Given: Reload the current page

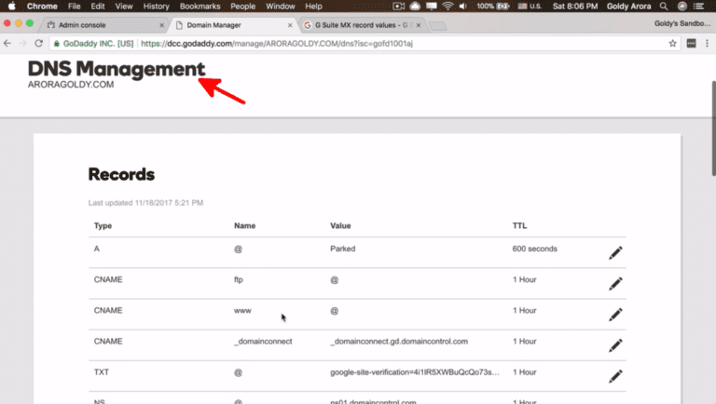Looking at the screenshot, I should click(39, 44).
